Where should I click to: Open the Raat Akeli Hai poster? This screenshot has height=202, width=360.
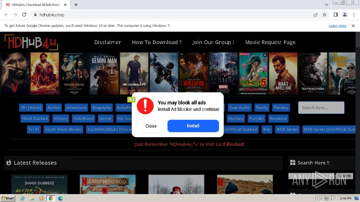point(283,74)
